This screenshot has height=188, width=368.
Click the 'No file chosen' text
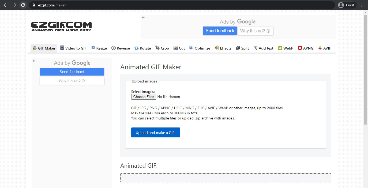[x=168, y=97]
